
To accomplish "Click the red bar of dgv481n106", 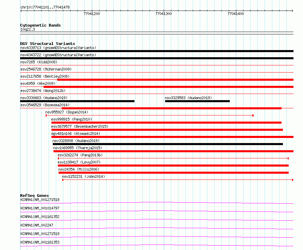I will pyautogui.click(x=172, y=137).
